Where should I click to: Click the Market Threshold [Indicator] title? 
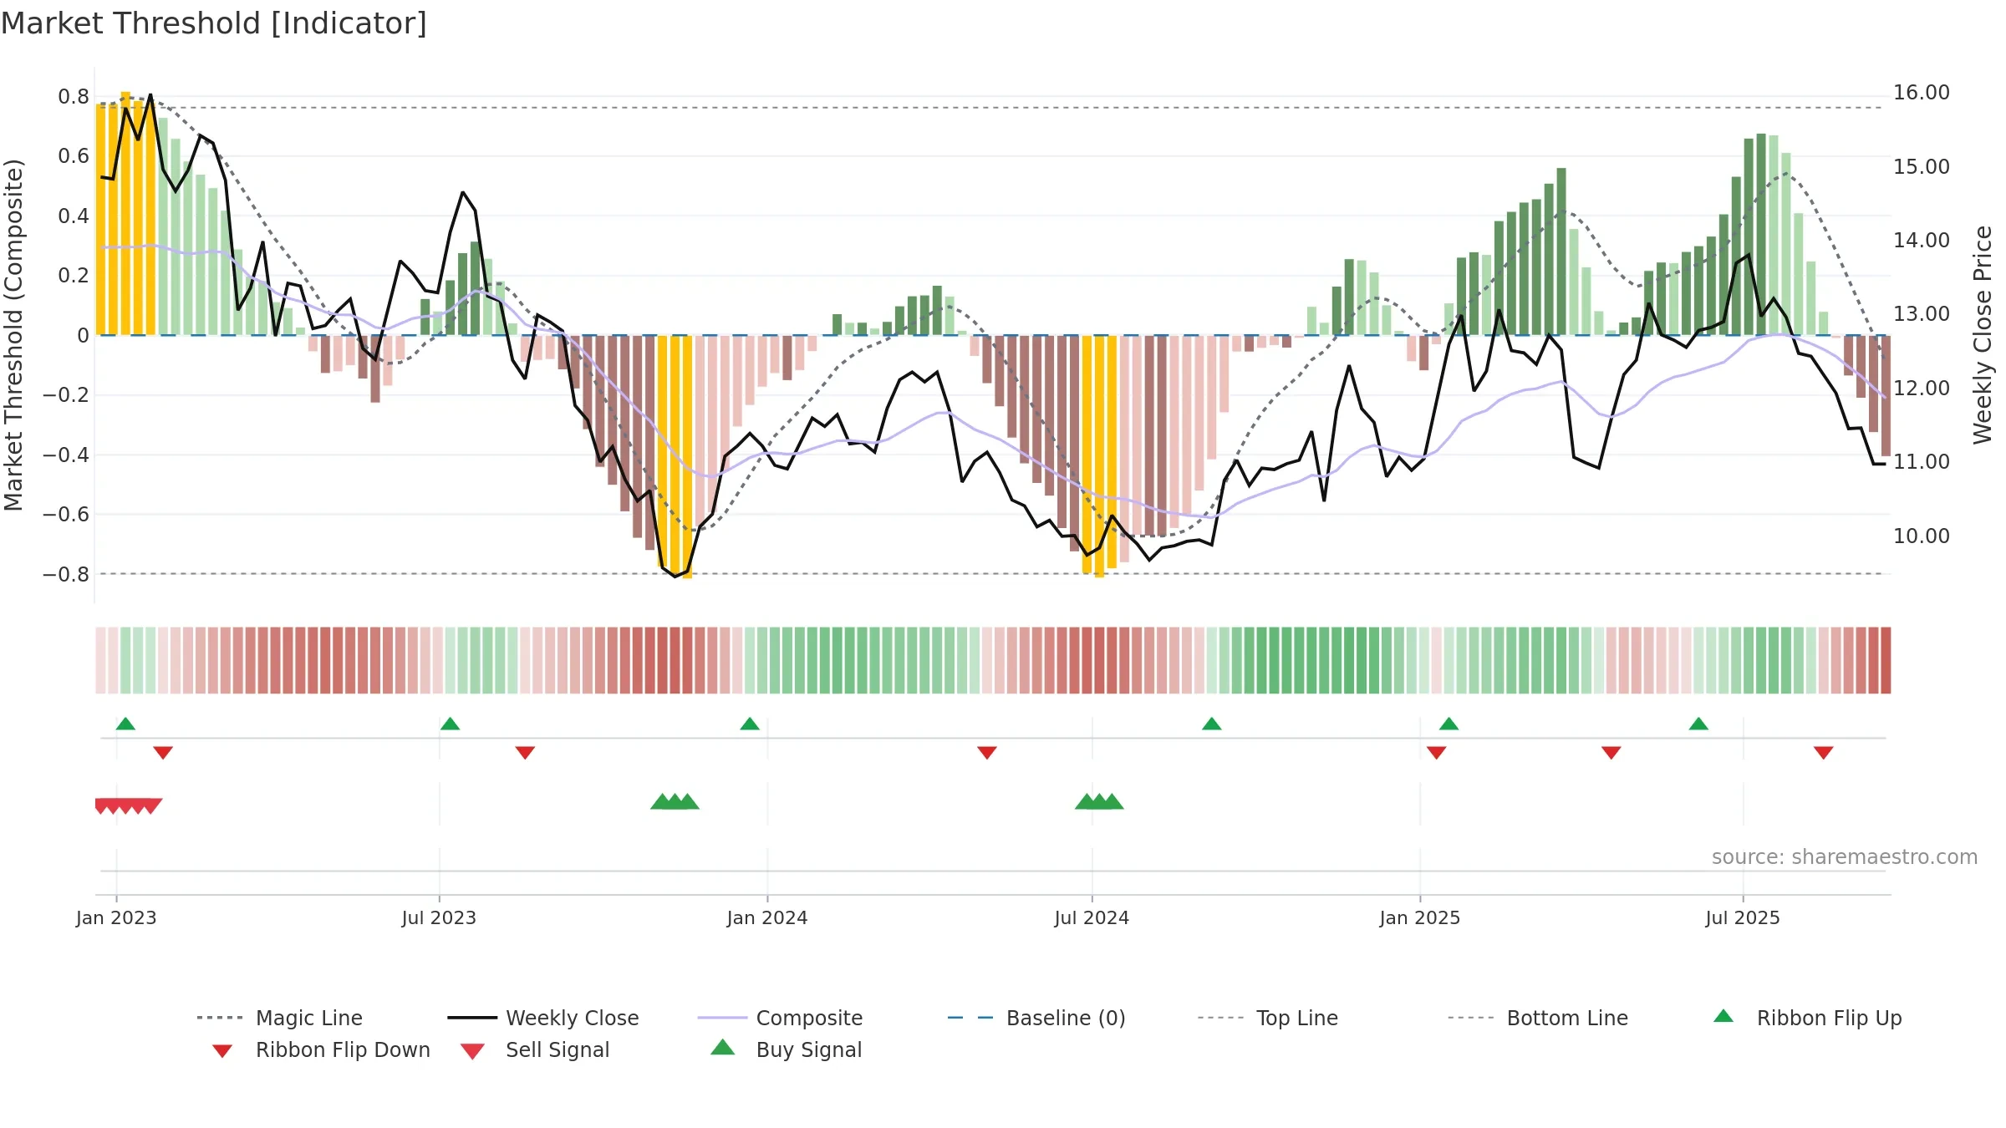pos(214,23)
